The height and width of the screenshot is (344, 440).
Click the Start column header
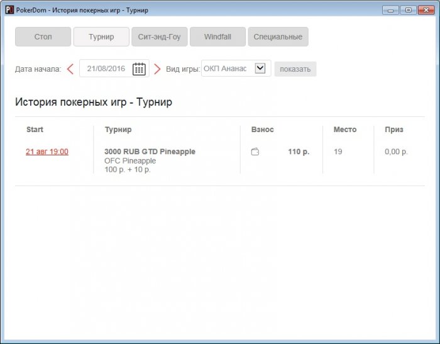click(x=35, y=130)
